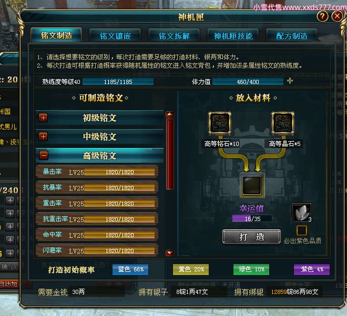Add stamina with the plus icon beside 体力值

pyautogui.click(x=290, y=81)
